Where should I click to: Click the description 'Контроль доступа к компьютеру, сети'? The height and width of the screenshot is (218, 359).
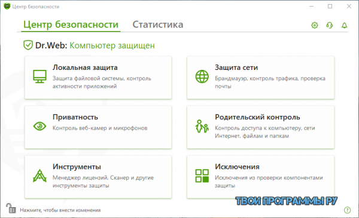click(265, 128)
